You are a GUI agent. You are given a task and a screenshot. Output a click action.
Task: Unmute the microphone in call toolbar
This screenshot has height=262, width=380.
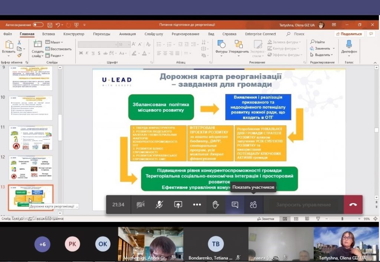[x=159, y=205]
